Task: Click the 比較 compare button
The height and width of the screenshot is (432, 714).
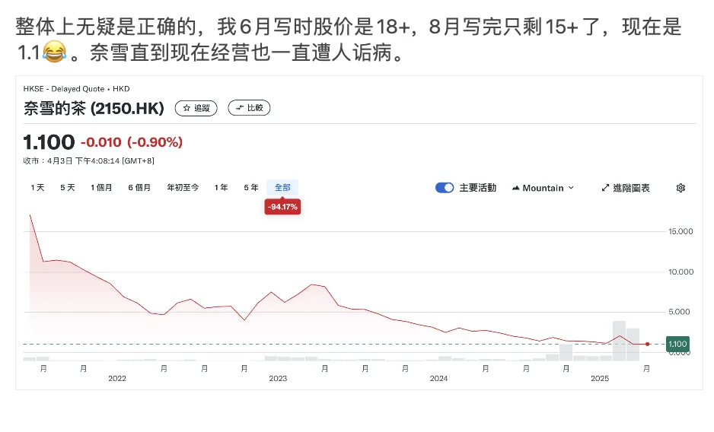Action: tap(249, 108)
